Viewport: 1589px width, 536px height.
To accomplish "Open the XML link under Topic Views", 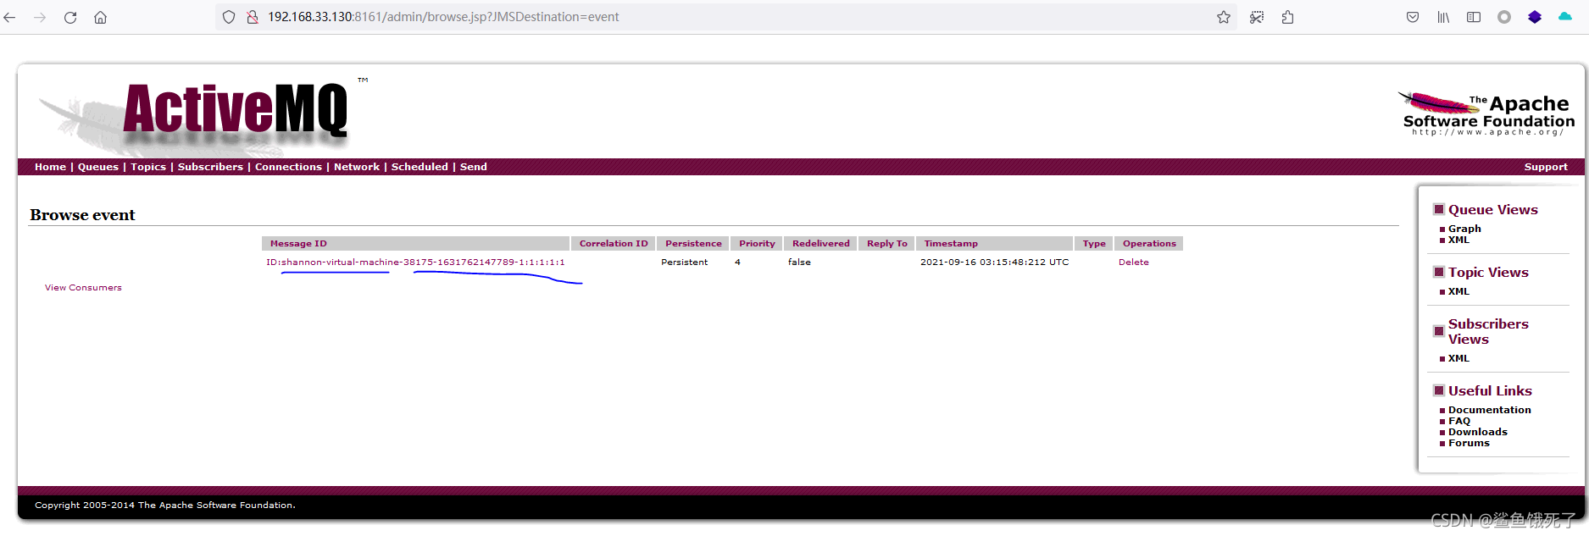I will tap(1458, 291).
